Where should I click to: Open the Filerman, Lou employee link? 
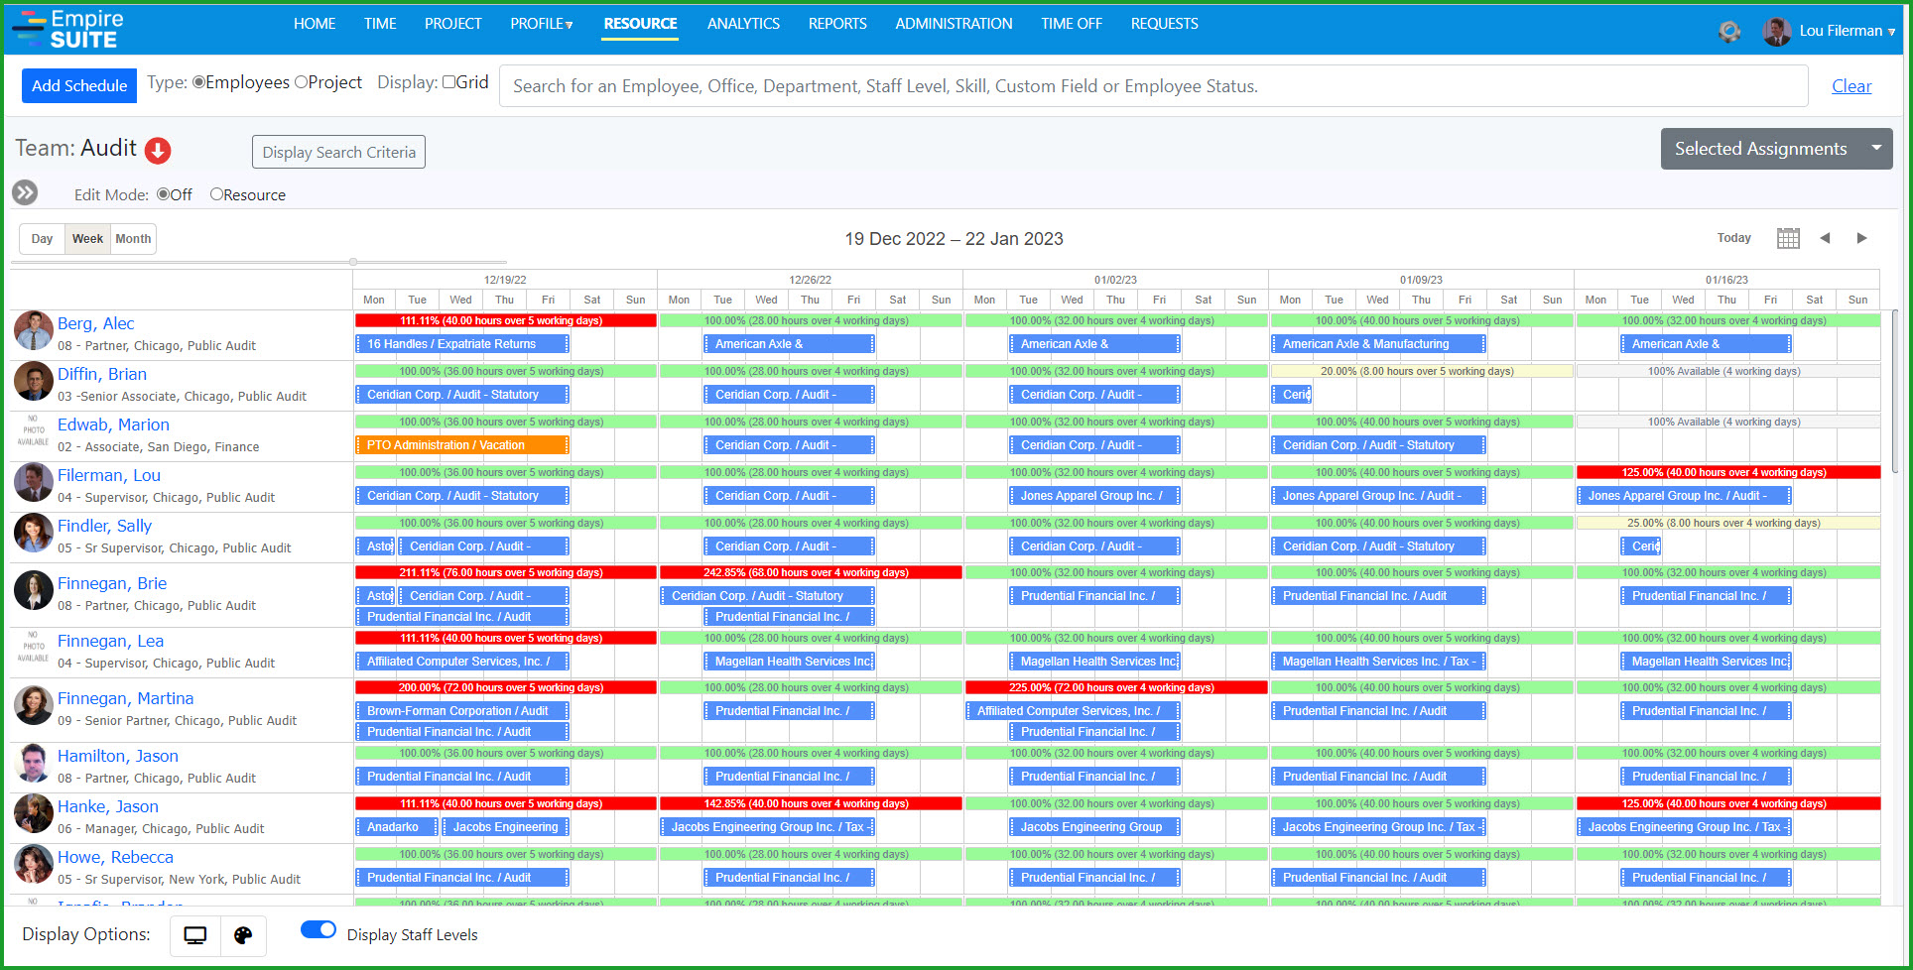(108, 475)
